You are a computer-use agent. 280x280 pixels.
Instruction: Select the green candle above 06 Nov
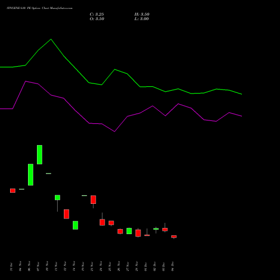tap(31, 175)
